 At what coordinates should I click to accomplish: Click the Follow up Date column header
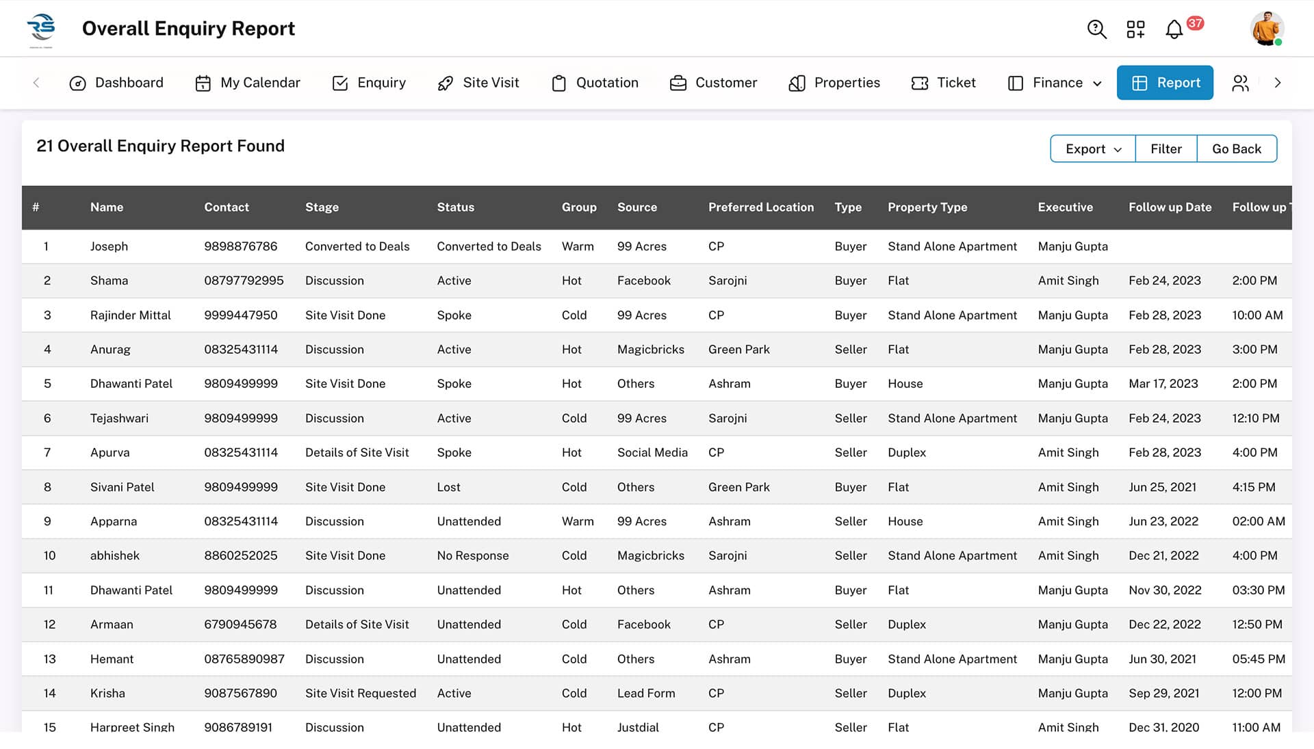pos(1170,207)
